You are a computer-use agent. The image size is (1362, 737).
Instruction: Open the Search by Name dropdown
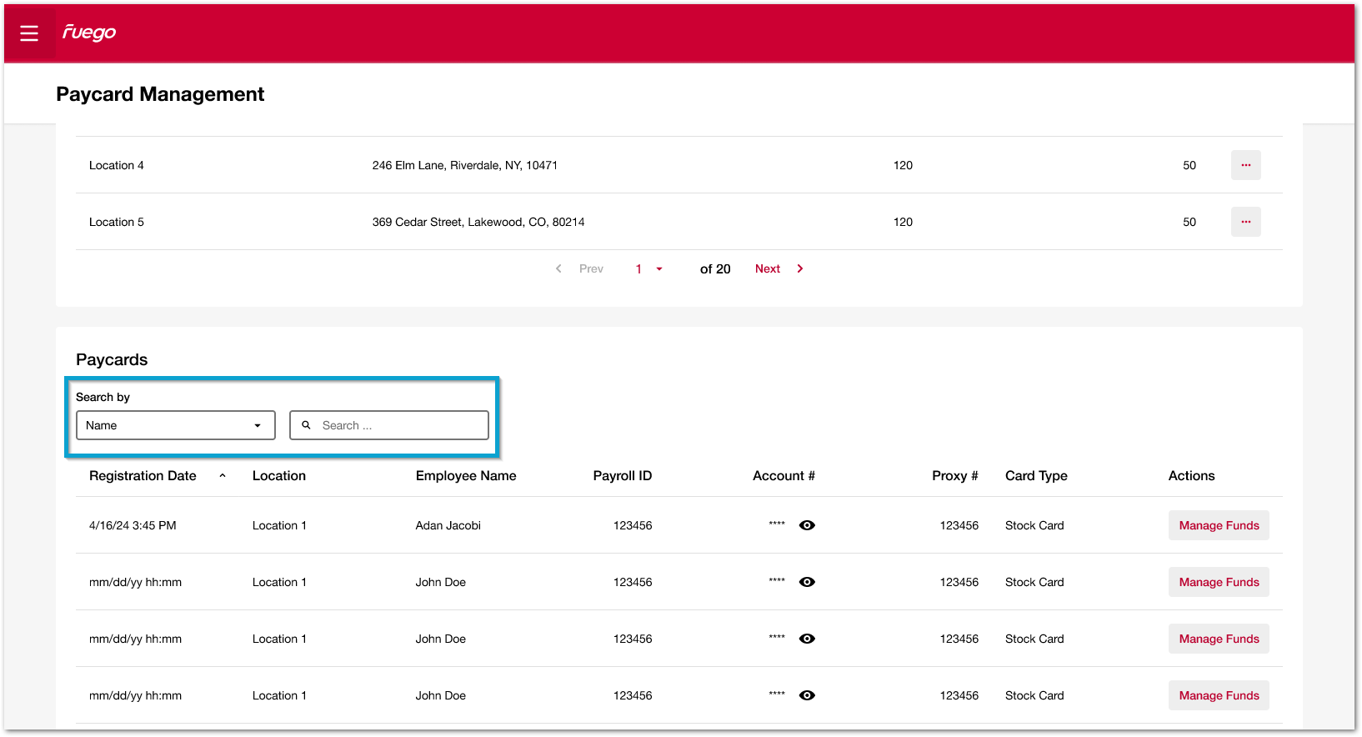pyautogui.click(x=175, y=425)
